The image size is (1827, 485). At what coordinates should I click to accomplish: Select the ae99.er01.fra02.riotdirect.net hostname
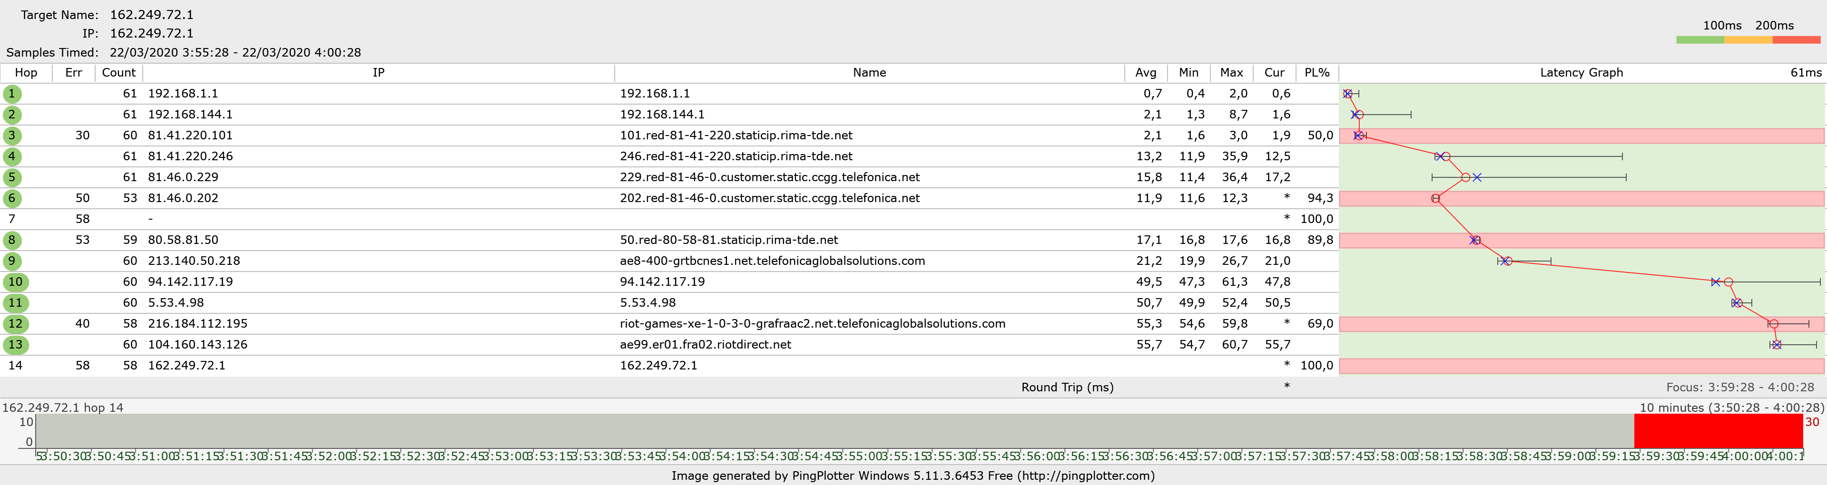click(x=705, y=345)
